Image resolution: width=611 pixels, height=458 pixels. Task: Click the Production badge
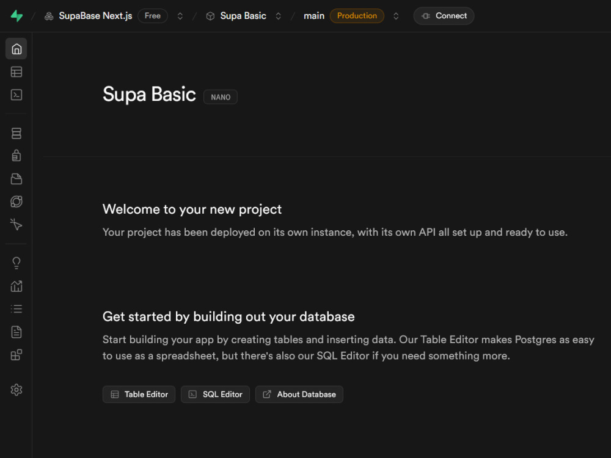pyautogui.click(x=357, y=16)
